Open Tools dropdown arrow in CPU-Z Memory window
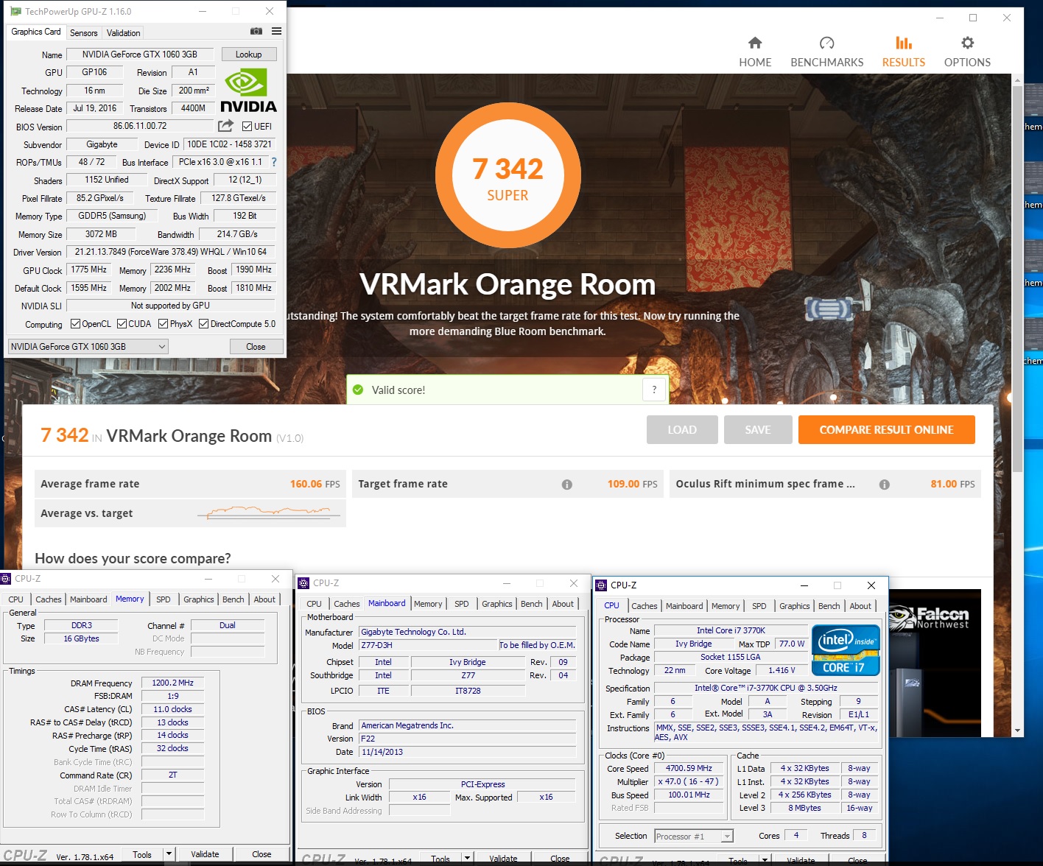The image size is (1043, 866). [x=169, y=854]
